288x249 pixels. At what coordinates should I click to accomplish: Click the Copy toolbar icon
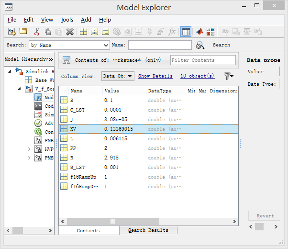tap(48, 32)
